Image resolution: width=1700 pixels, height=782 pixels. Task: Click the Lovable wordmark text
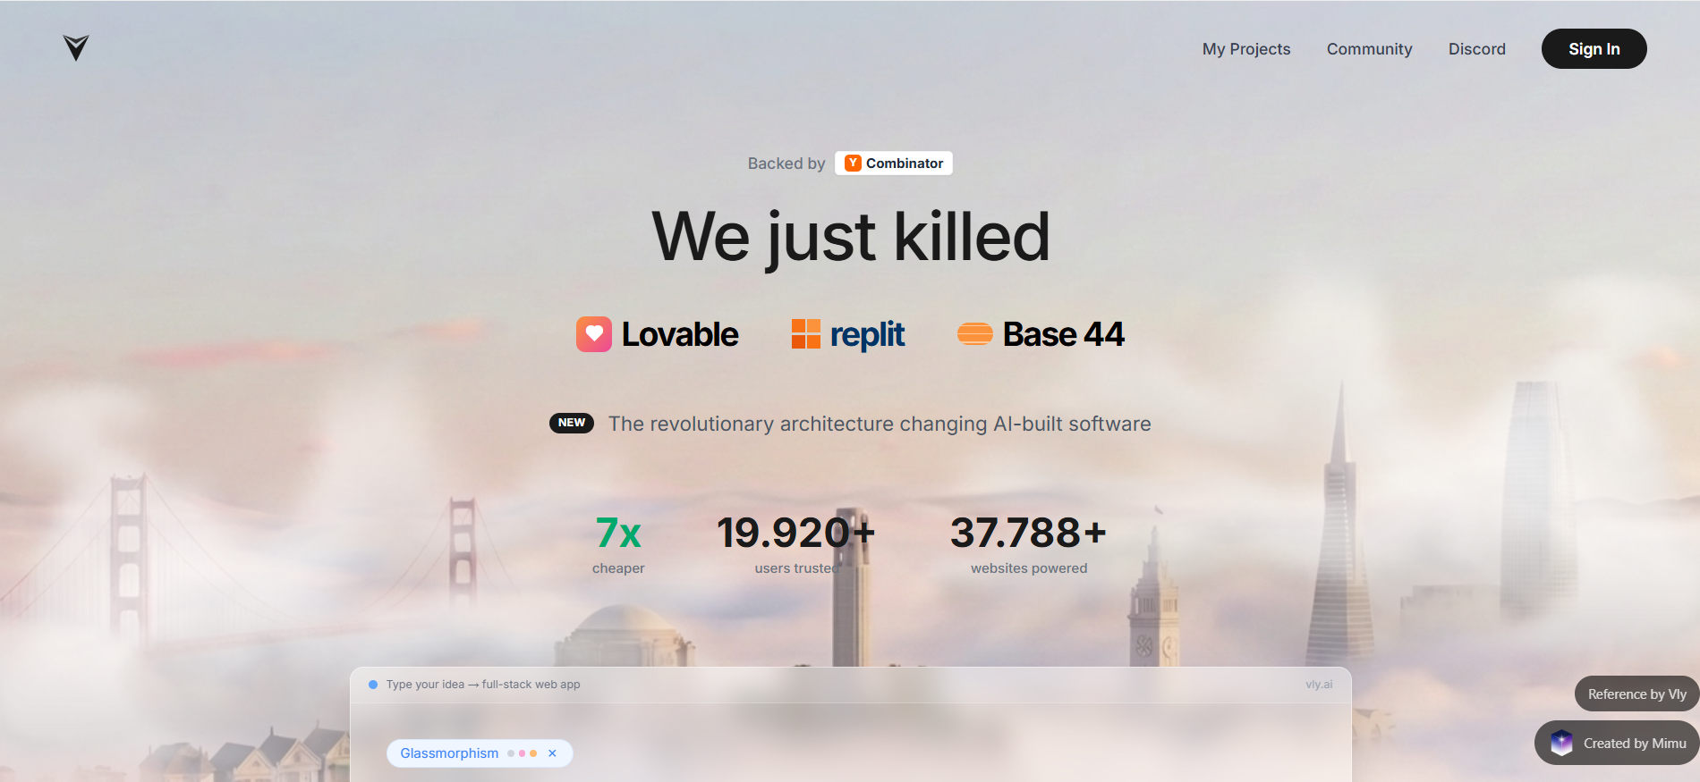click(679, 334)
